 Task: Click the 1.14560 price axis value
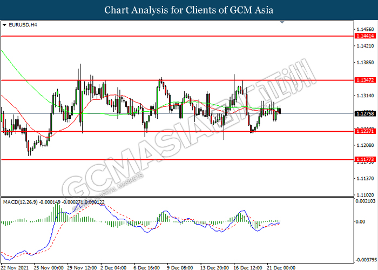[365, 29]
